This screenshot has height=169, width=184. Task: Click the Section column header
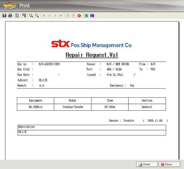[147, 101]
